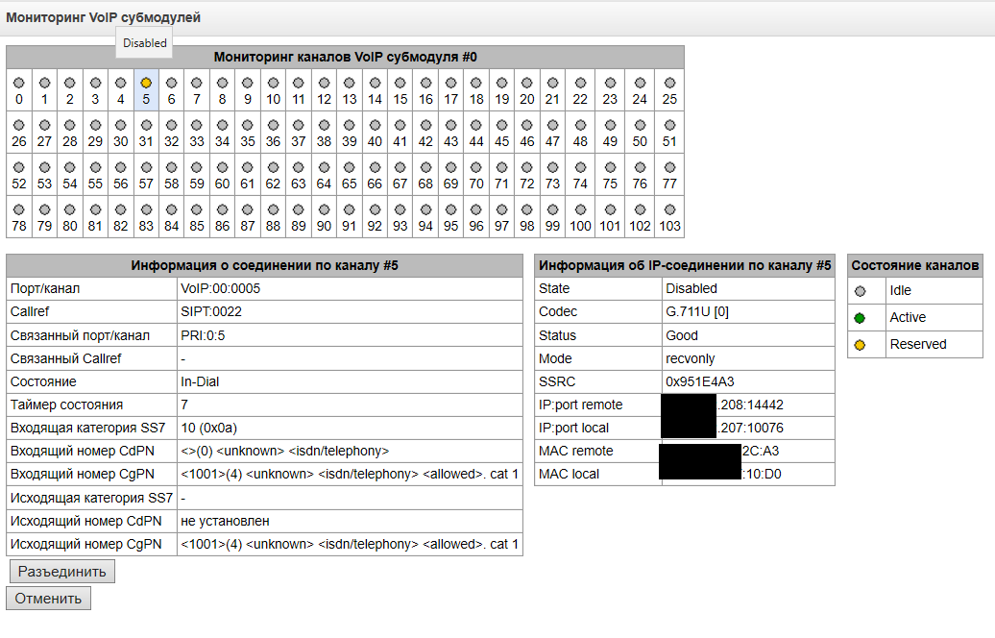This screenshot has height=638, width=995.
Task: Click the MAC local value :10:D0
Action: point(762,475)
